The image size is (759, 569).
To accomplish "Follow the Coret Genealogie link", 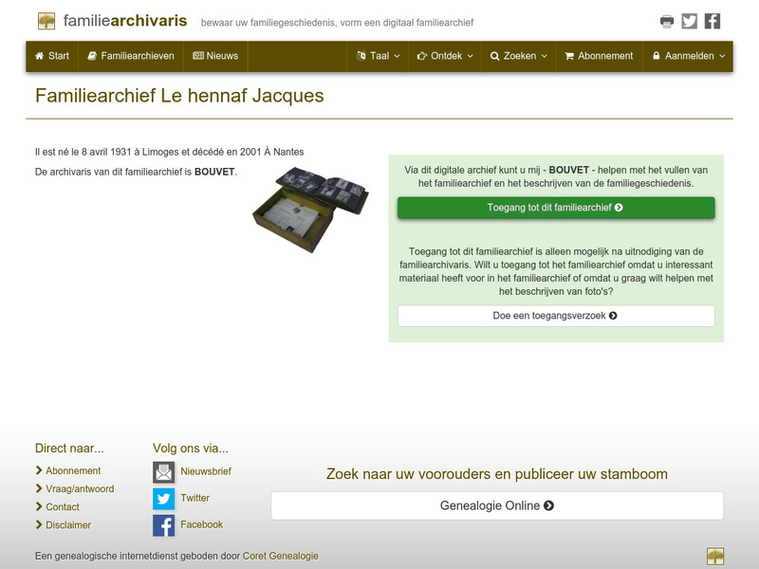I will [280, 557].
